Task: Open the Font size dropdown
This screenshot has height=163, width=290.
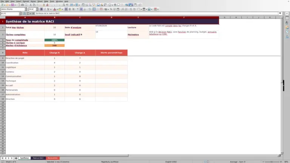Action: 37,9
